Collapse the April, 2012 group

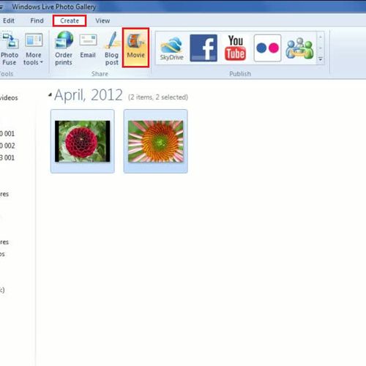50,94
